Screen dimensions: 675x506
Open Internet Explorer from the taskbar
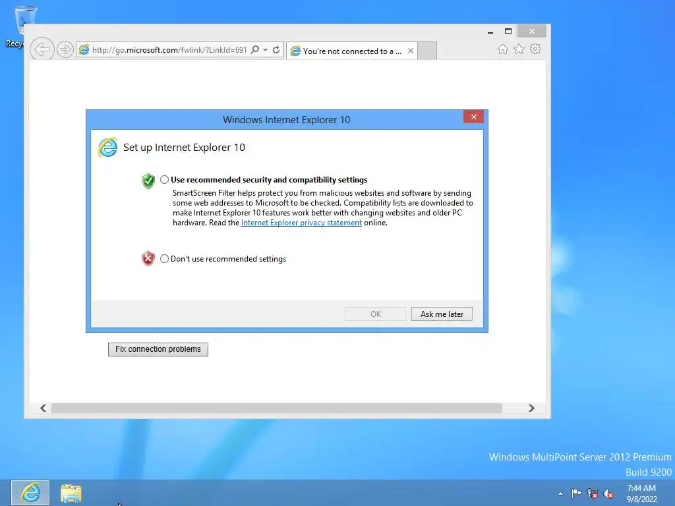coord(30,493)
